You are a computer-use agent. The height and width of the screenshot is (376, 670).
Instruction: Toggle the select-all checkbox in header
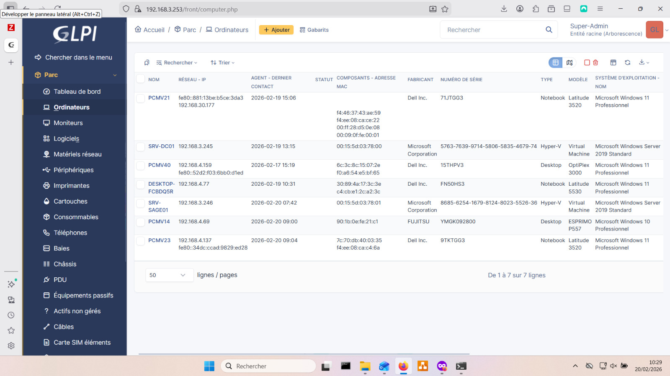[x=141, y=79]
